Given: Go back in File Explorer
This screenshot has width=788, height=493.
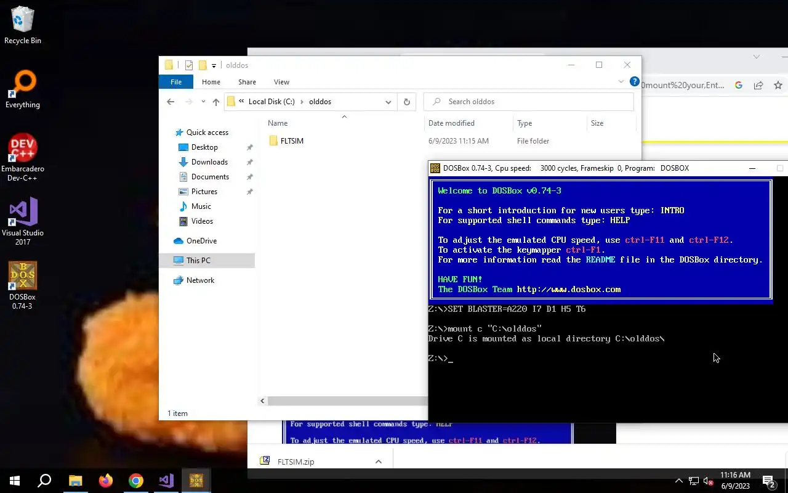Looking at the screenshot, I should point(171,102).
